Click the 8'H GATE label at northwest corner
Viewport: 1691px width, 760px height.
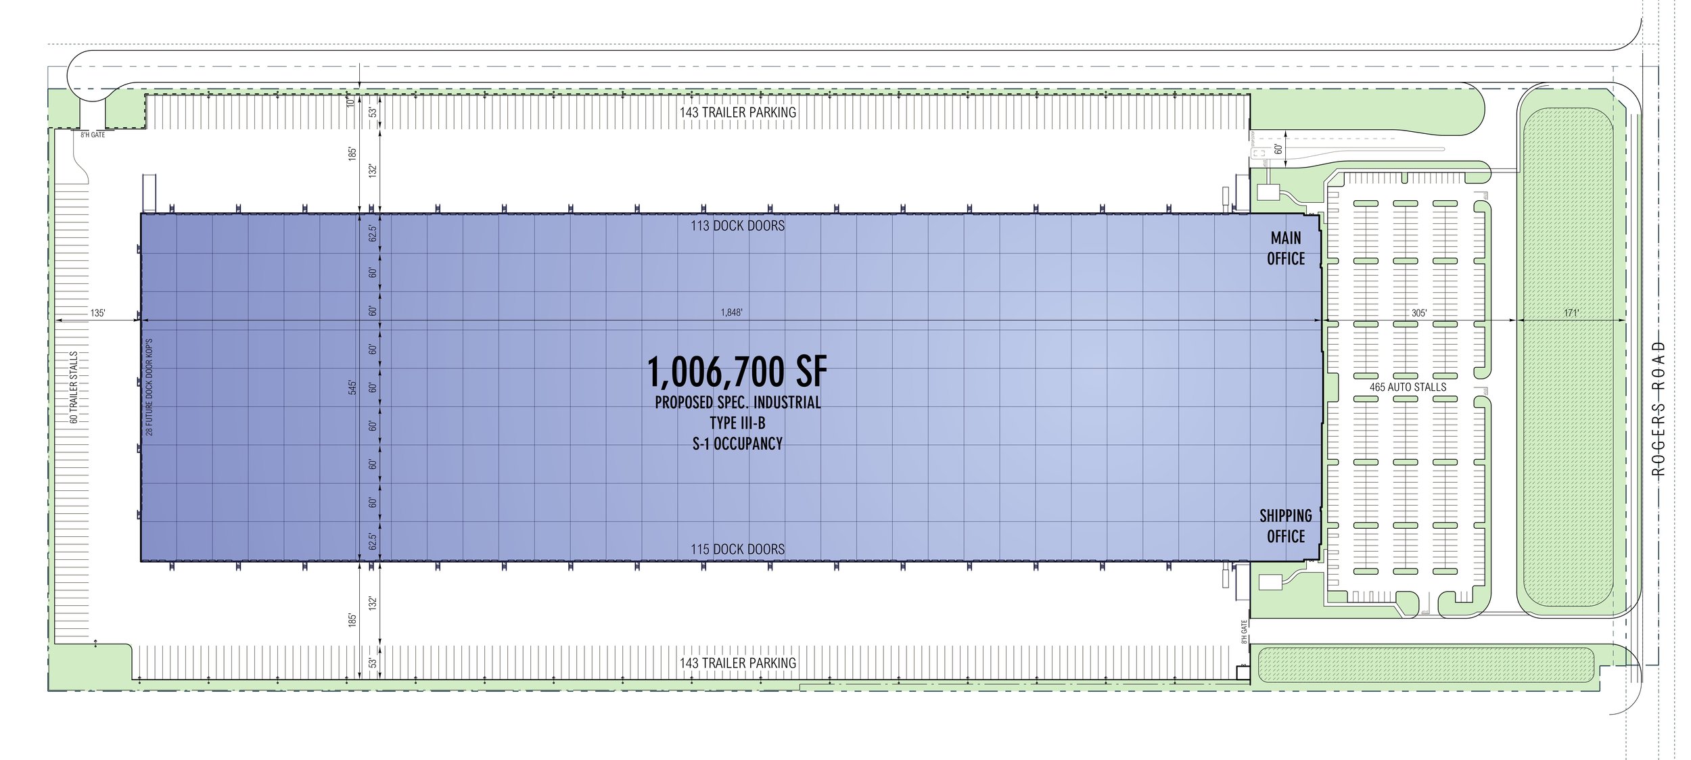(93, 135)
